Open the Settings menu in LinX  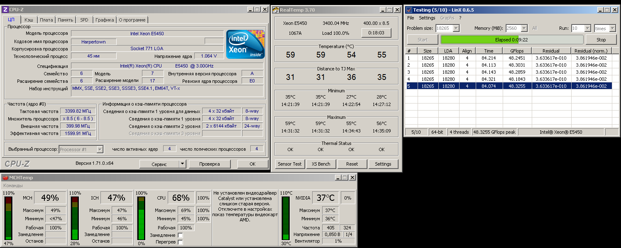click(x=427, y=18)
